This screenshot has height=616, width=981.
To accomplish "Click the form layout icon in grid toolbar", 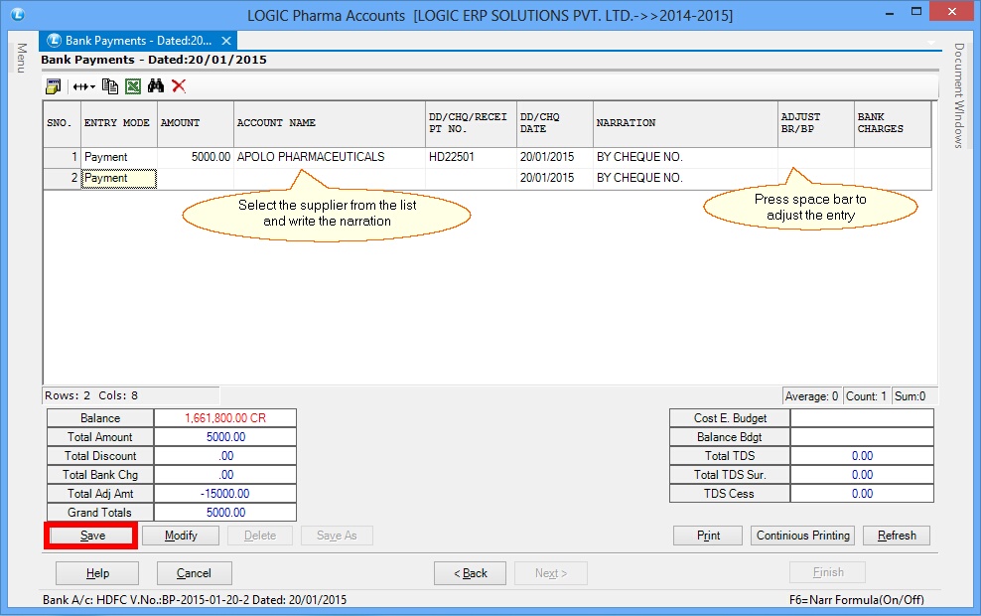I will pos(54,85).
